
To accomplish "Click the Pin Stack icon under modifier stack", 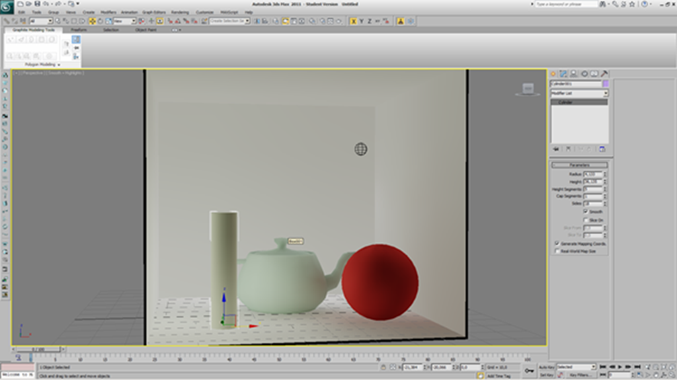I will (x=556, y=149).
